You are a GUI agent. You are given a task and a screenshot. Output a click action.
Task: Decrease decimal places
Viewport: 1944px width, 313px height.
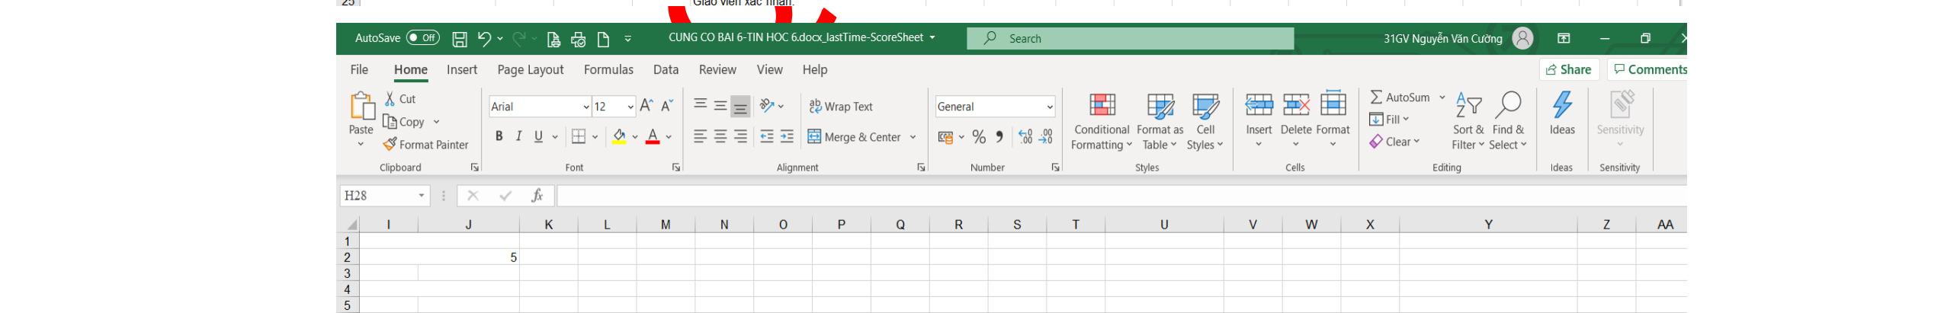pos(1046,137)
